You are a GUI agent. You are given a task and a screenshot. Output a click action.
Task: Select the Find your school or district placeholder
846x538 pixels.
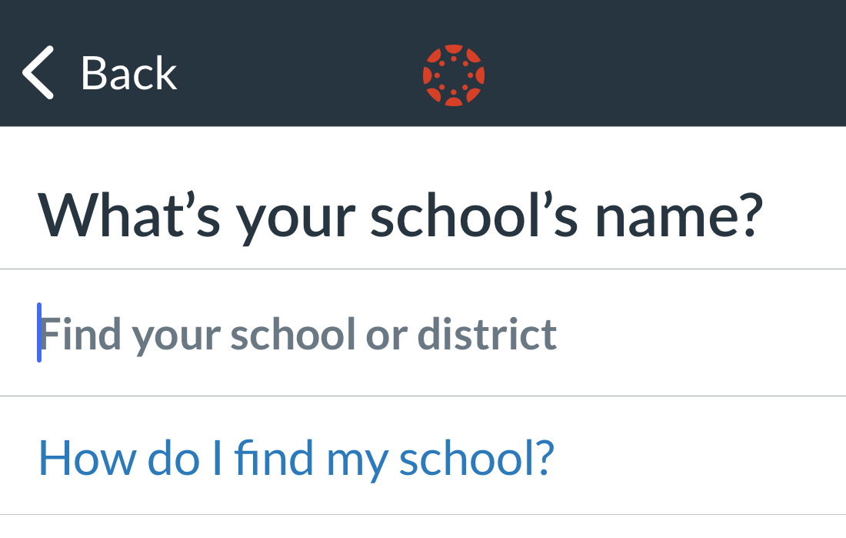click(300, 332)
